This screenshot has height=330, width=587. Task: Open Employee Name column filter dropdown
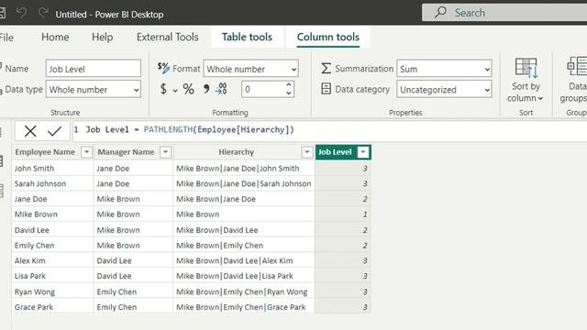click(86, 152)
